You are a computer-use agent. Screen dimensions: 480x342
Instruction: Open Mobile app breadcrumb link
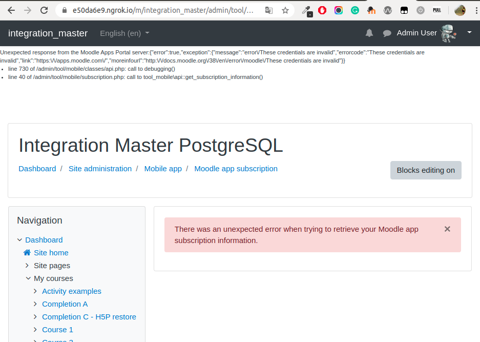coord(163,169)
